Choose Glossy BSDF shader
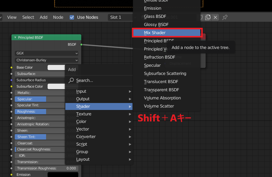The image size is (272, 177). pyautogui.click(x=167, y=24)
